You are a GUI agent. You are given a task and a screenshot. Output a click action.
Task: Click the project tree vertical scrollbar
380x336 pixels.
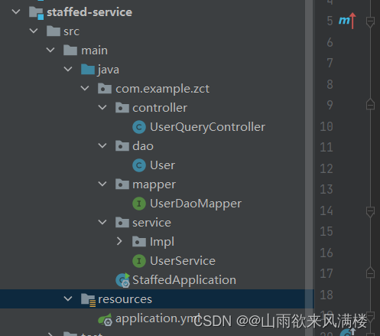pos(309,168)
